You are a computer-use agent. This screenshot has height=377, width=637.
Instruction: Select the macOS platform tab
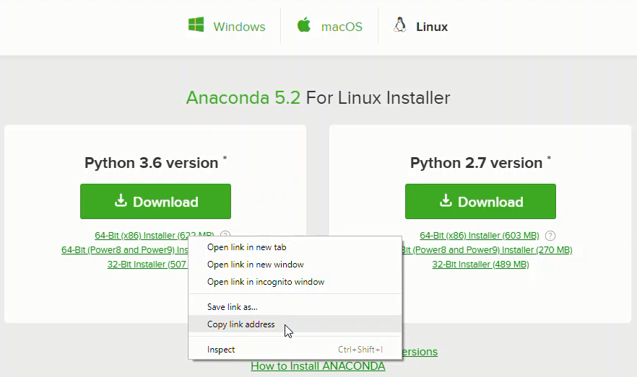pos(329,27)
